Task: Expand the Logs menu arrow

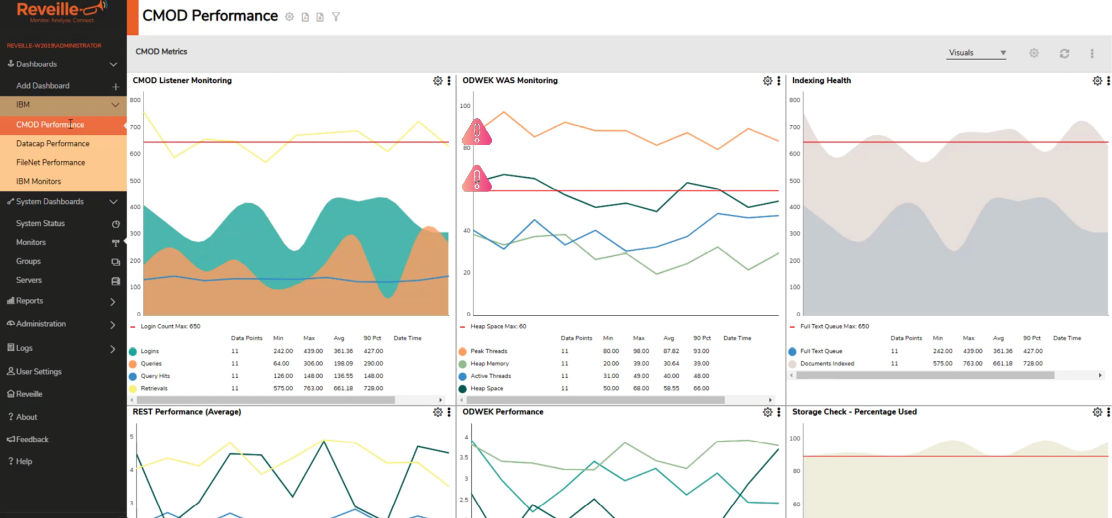Action: [x=113, y=349]
